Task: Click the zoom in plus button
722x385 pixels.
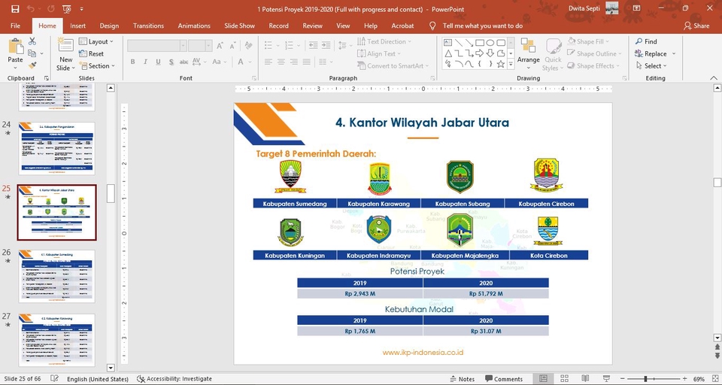Action: [x=684, y=378]
